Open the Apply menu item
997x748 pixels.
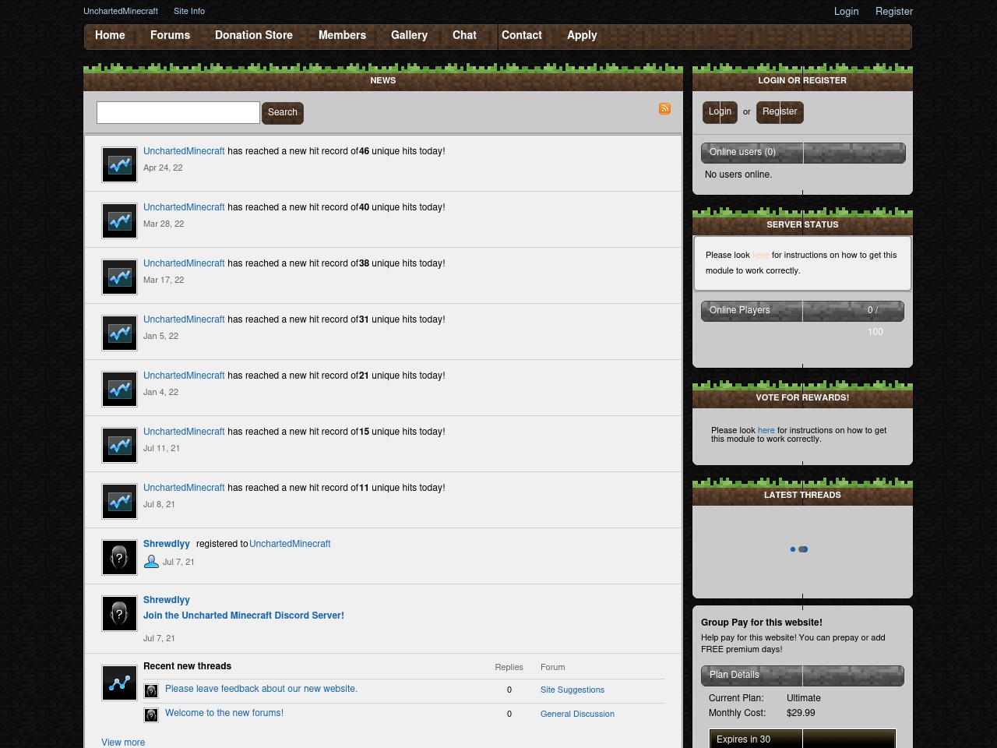click(582, 35)
